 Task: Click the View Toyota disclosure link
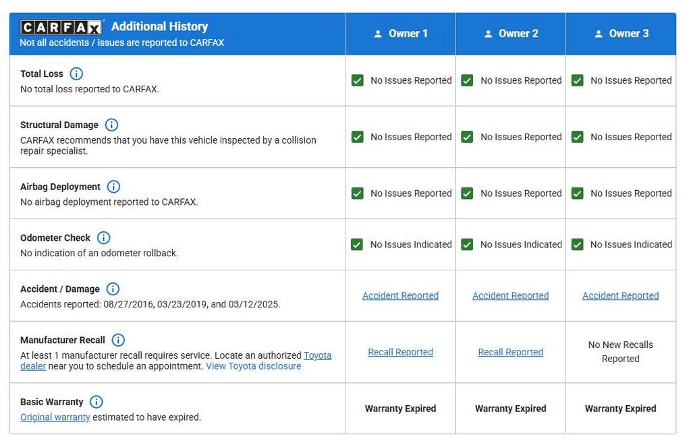pyautogui.click(x=253, y=366)
